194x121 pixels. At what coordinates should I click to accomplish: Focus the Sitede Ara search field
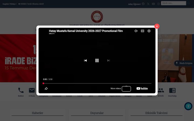click(x=174, y=3)
